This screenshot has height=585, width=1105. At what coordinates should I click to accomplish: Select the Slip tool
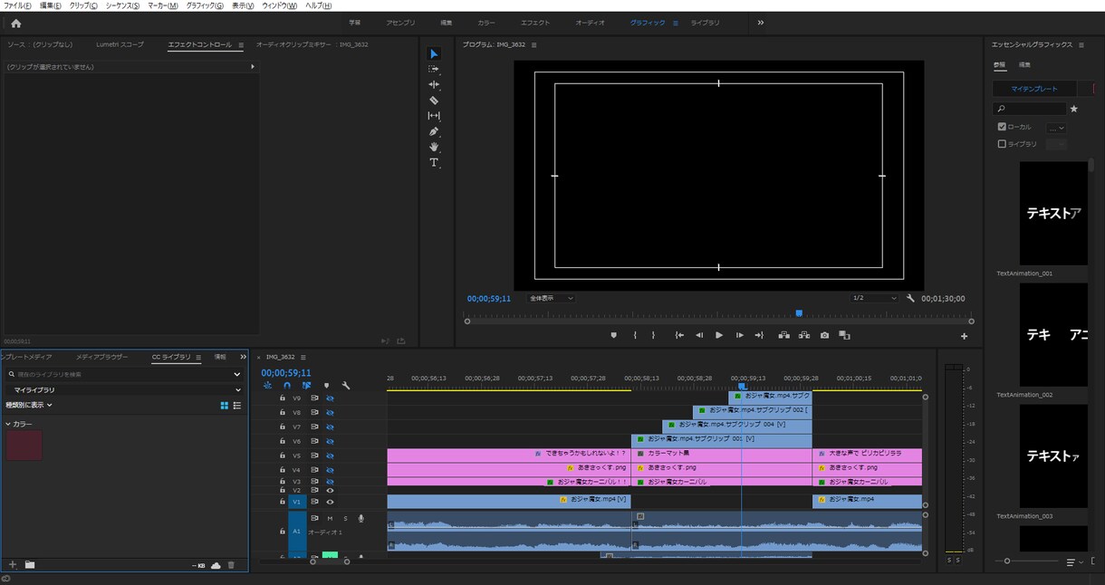pos(434,116)
